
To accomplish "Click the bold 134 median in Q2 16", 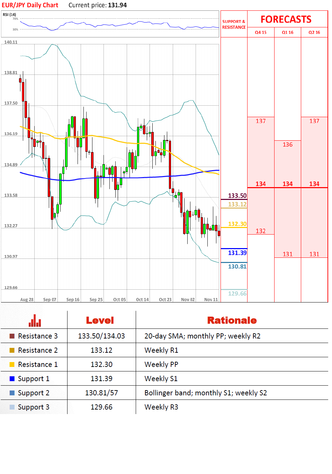I will coord(314,184).
